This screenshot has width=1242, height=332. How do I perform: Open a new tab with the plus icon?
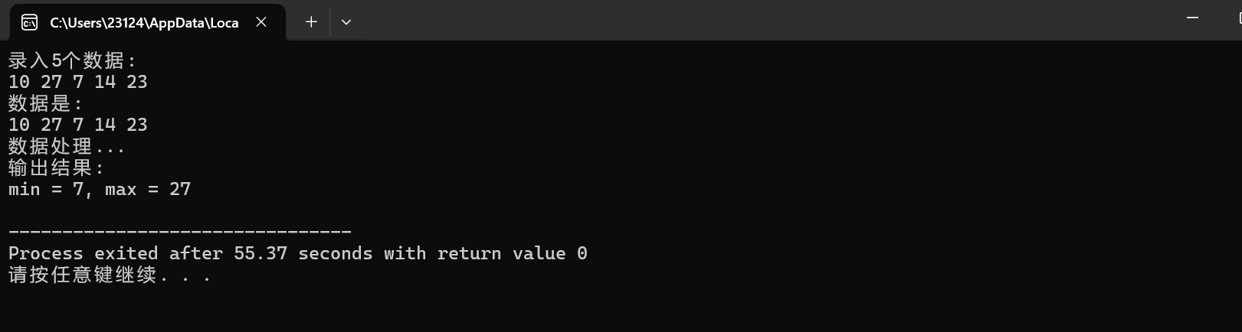point(311,22)
